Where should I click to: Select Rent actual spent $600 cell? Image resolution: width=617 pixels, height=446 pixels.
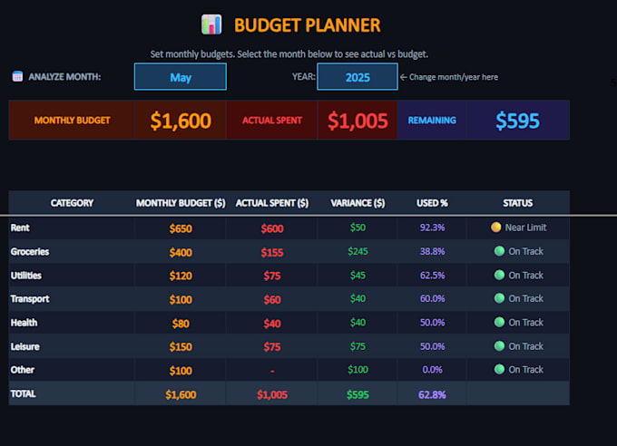tap(272, 228)
